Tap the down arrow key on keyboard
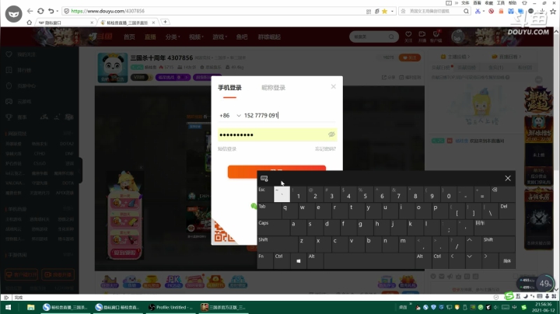 click(472, 261)
